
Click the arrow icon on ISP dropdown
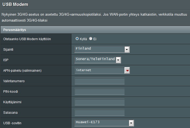click(118, 60)
